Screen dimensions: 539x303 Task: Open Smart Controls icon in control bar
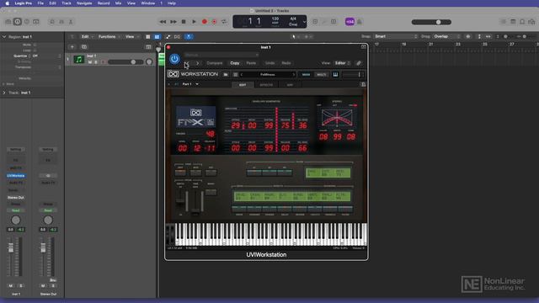coord(52,22)
